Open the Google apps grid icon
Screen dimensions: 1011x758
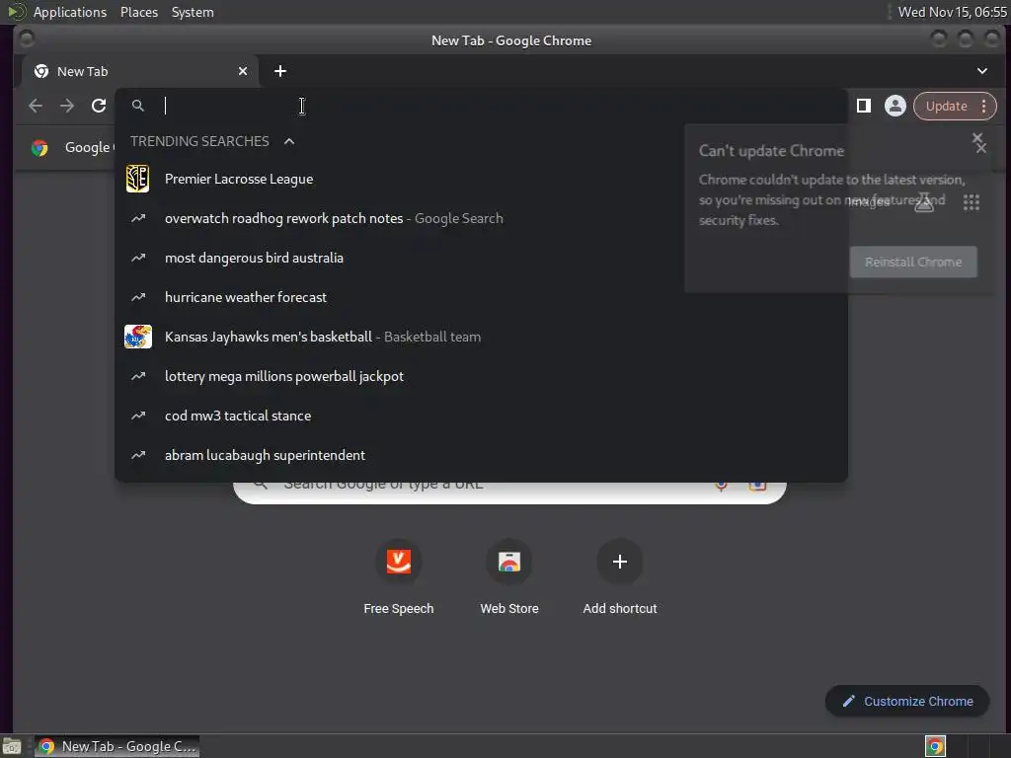coord(972,201)
